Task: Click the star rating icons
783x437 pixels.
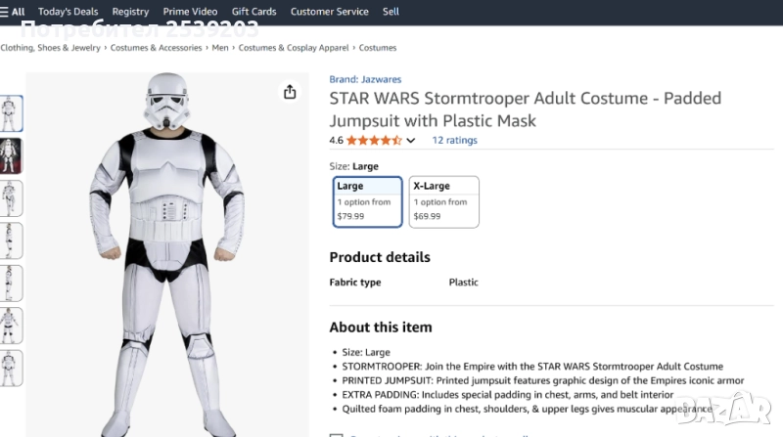Action: [373, 141]
